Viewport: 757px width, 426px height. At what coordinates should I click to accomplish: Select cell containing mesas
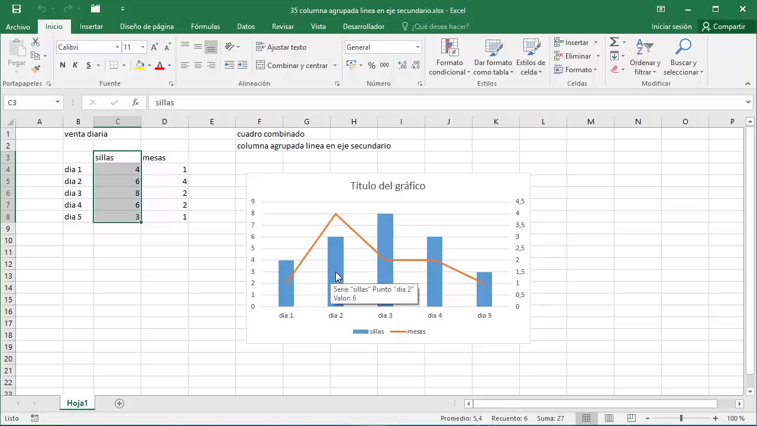pos(164,157)
